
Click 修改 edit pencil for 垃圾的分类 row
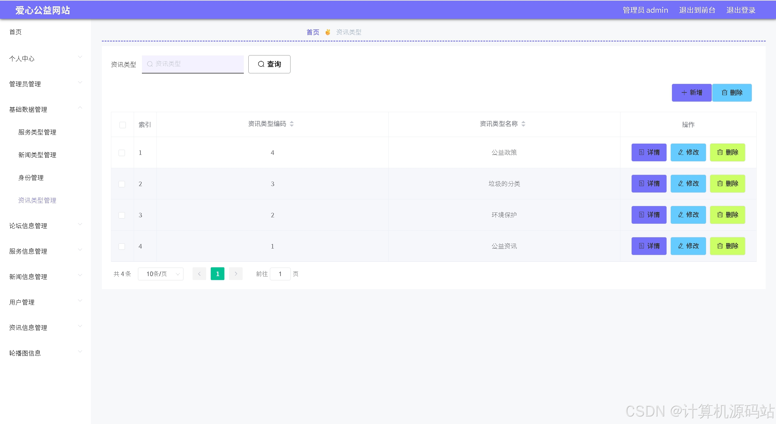688,183
